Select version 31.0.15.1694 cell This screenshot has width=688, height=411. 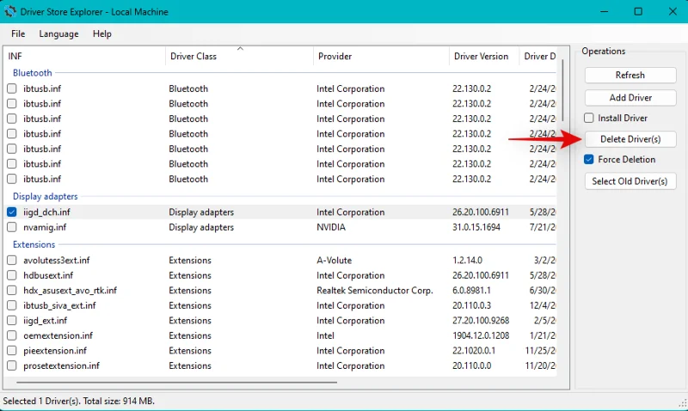[476, 227]
